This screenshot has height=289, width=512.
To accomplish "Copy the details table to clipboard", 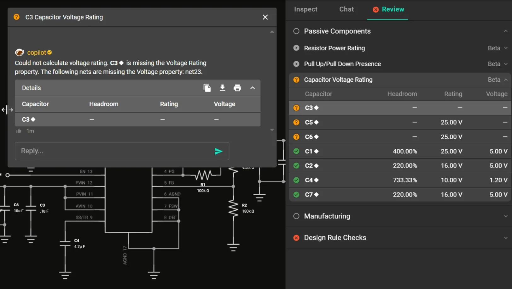I will click(207, 88).
